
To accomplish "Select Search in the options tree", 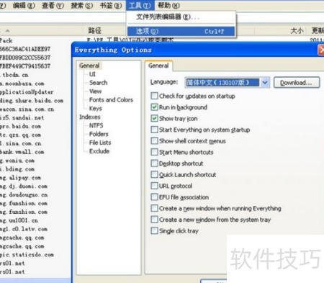I will tap(98, 83).
